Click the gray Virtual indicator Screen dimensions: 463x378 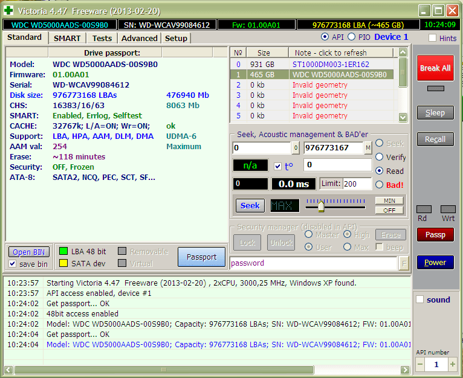122,263
